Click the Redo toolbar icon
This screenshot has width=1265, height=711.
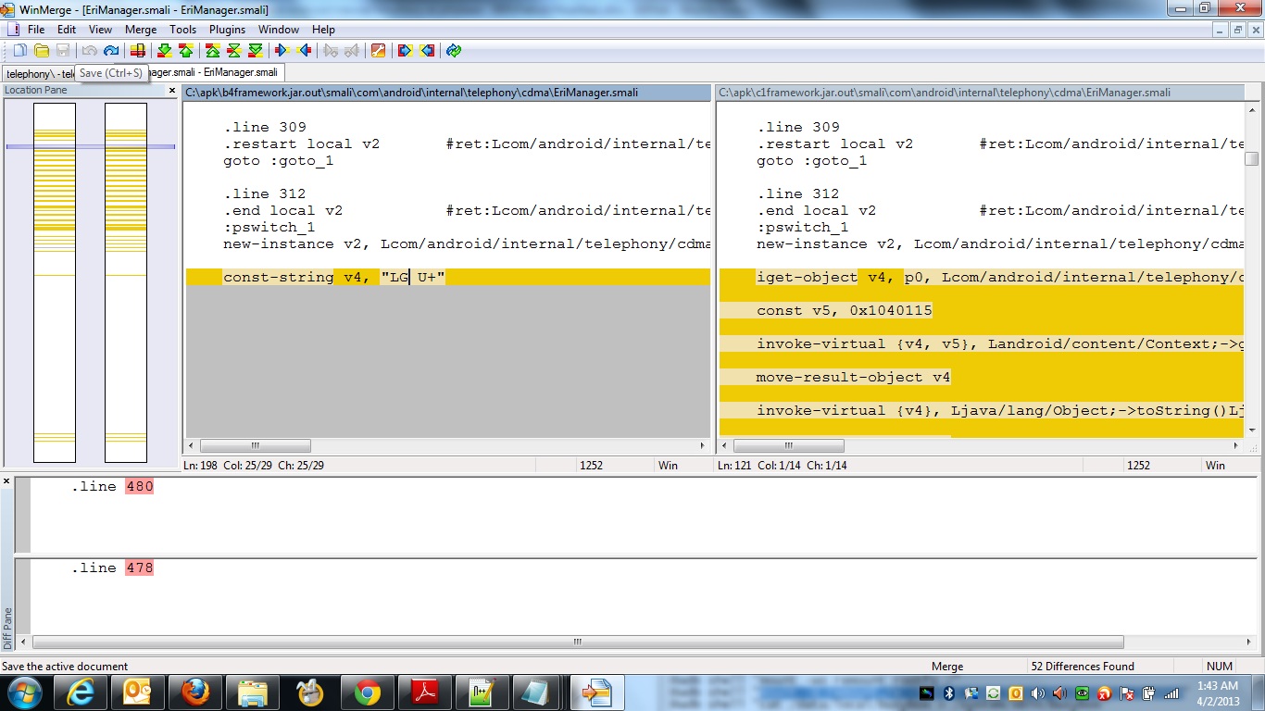click(111, 51)
